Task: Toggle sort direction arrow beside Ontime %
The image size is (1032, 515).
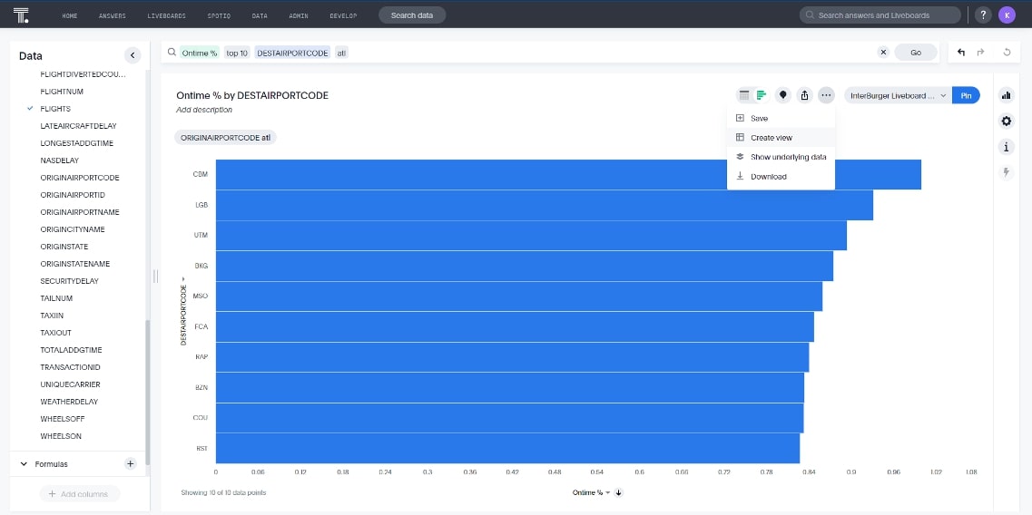Action: [619, 492]
